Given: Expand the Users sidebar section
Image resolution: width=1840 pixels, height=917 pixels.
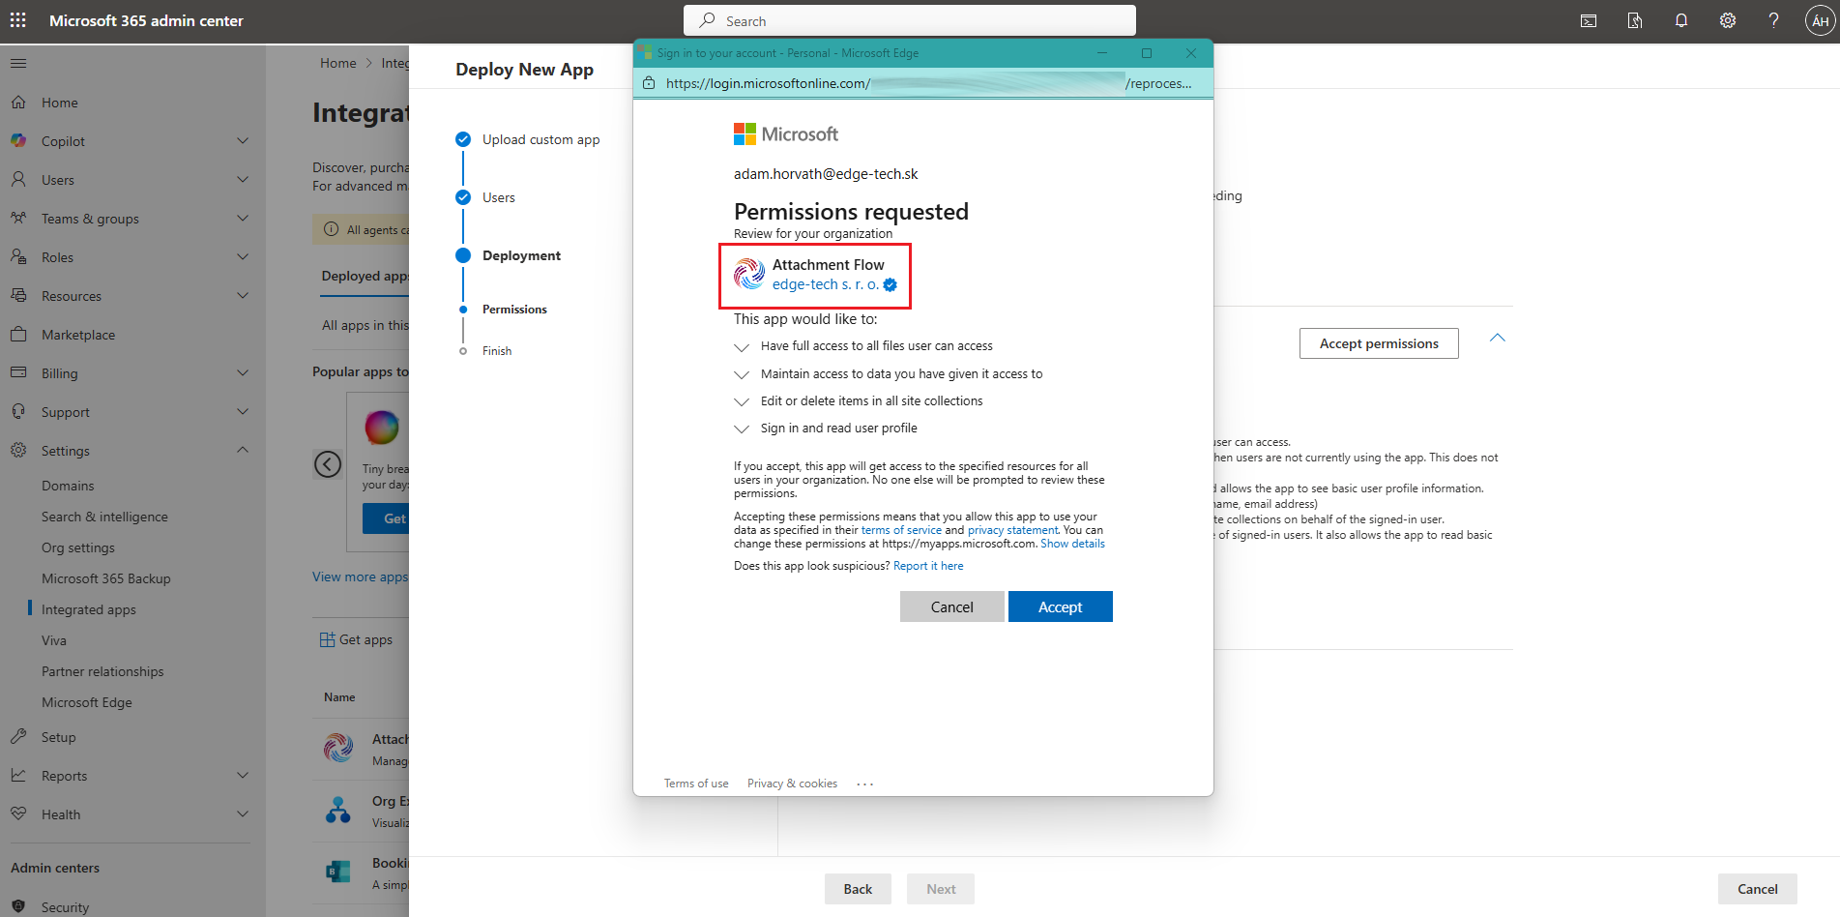Looking at the screenshot, I should click(x=242, y=179).
